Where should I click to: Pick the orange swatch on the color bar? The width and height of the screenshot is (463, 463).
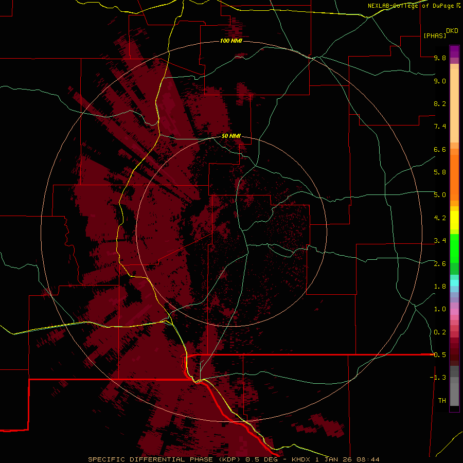[x=454, y=178]
